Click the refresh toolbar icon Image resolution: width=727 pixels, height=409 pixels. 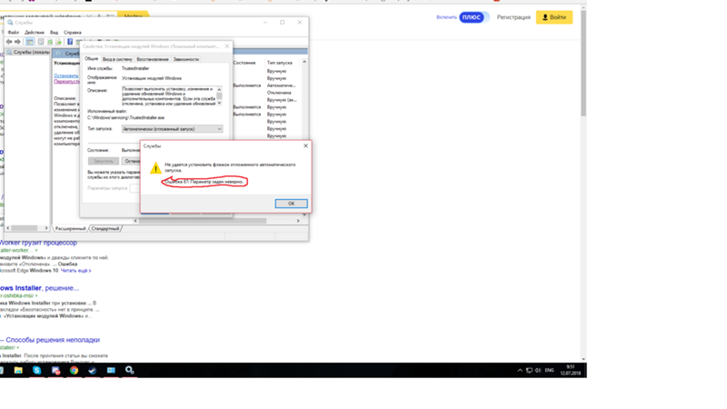pyautogui.click(x=50, y=42)
